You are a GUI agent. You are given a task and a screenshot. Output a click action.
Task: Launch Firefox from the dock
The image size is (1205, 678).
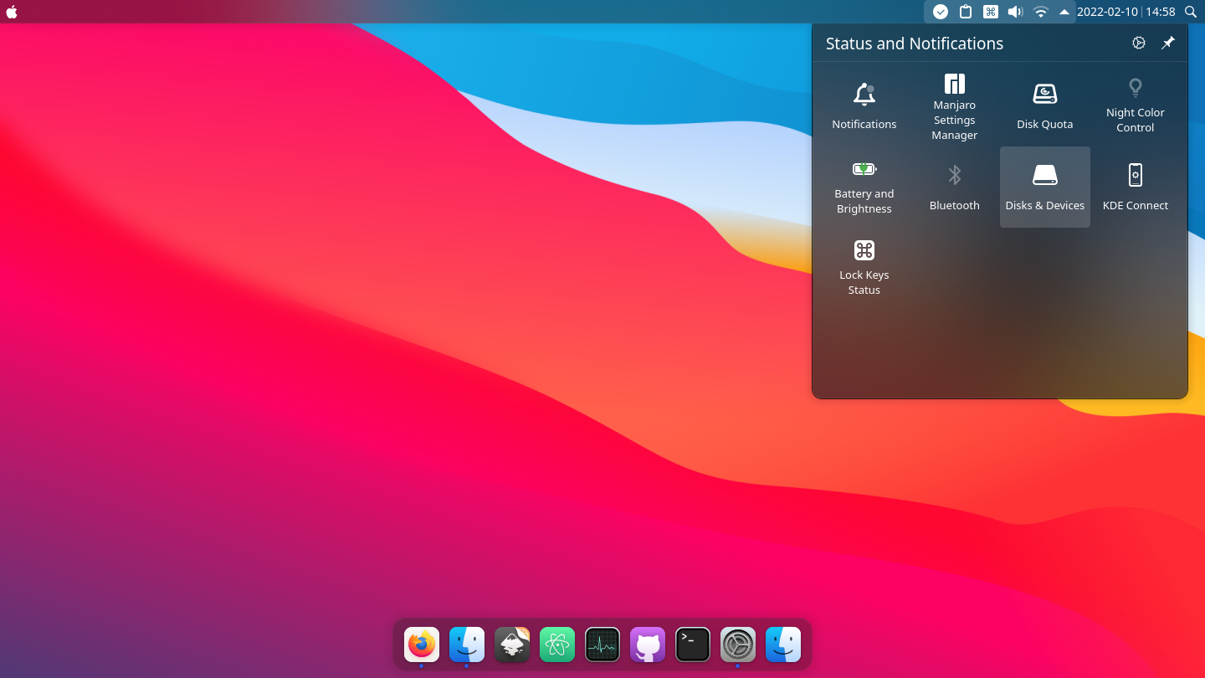click(422, 645)
